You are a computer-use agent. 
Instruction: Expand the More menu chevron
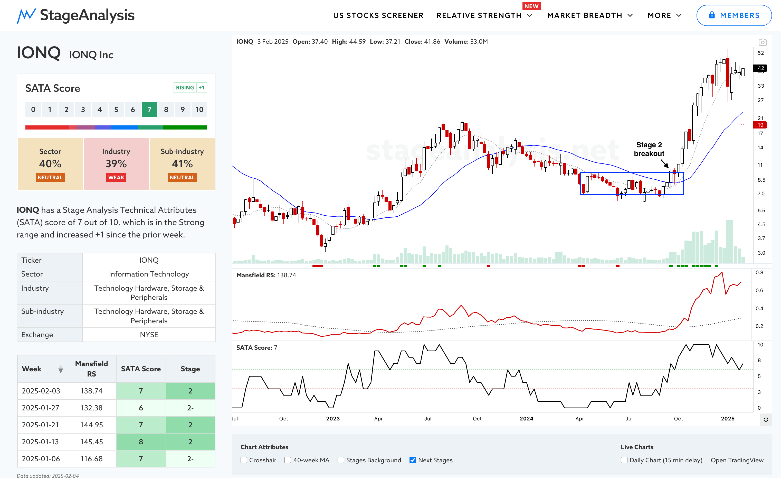[x=679, y=15]
